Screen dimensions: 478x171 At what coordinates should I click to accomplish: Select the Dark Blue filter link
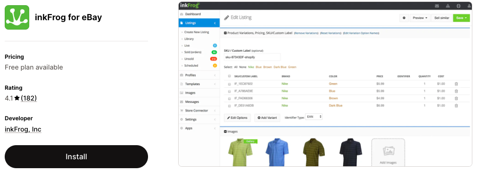tap(280, 67)
